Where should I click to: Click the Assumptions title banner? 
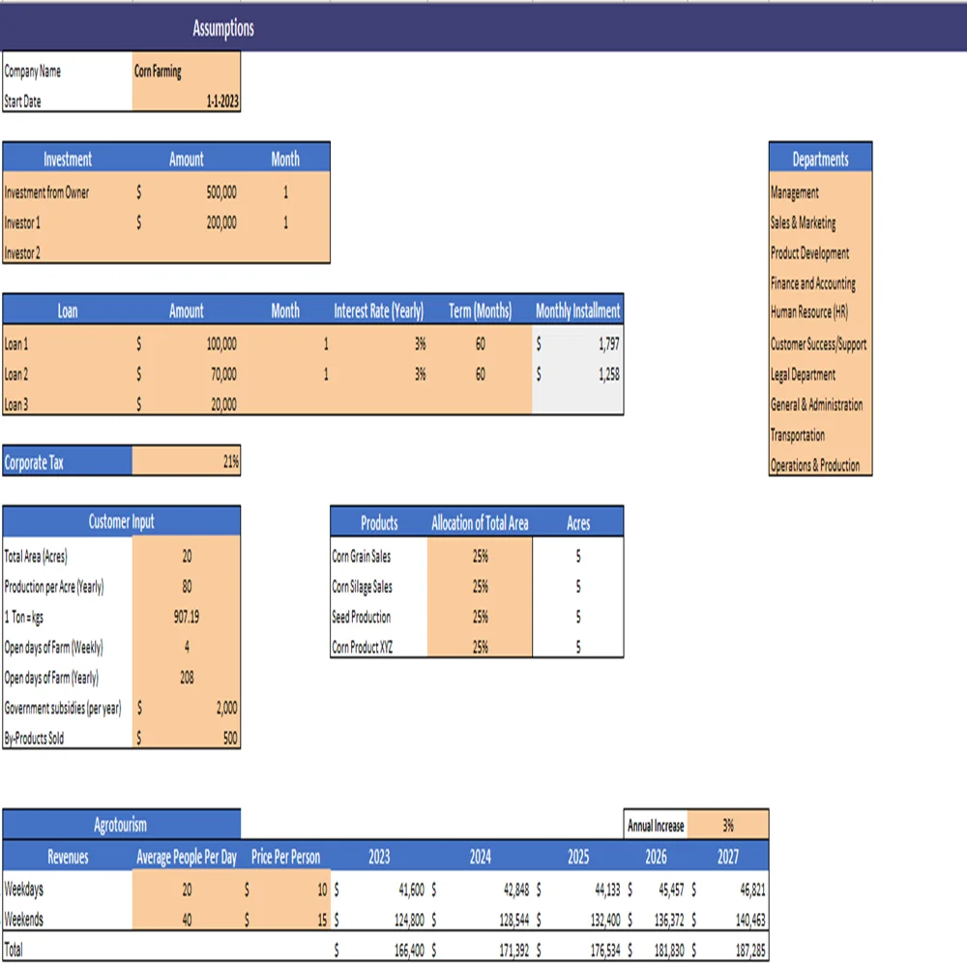tap(222, 28)
